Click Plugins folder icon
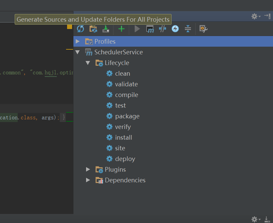This screenshot has width=273, height=223. click(99, 170)
